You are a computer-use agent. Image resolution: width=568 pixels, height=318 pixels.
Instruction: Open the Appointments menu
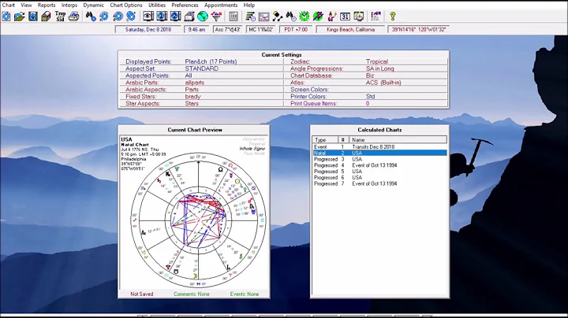(221, 5)
